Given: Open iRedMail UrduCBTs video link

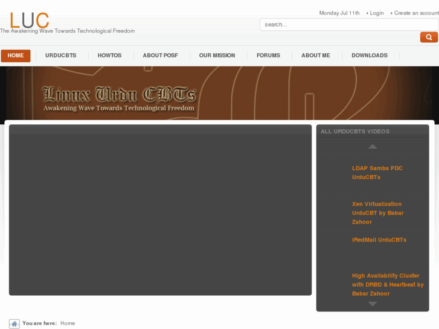Looking at the screenshot, I should pos(379,240).
